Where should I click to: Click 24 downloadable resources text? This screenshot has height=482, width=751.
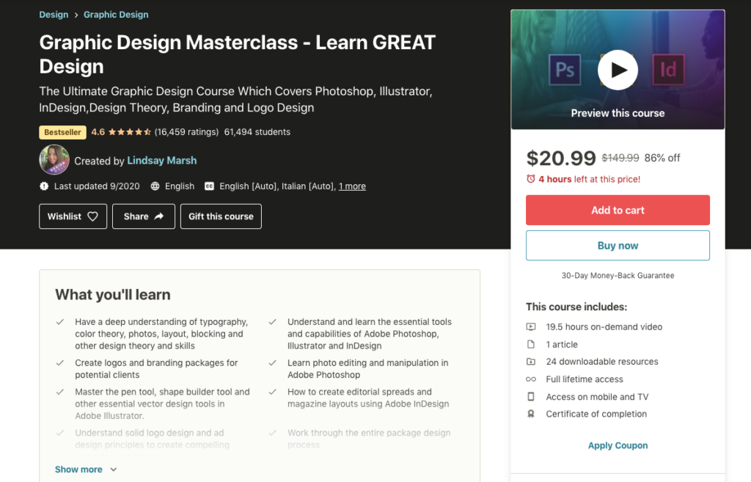602,362
